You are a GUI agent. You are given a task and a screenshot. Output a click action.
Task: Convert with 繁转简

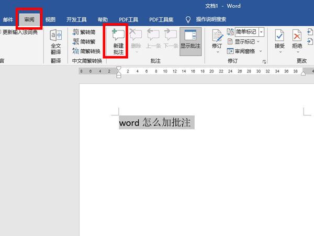point(84,32)
